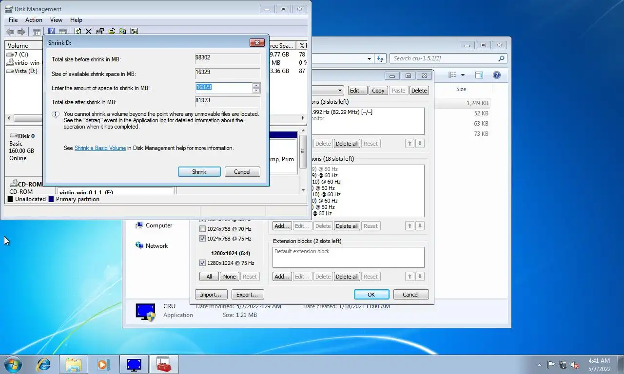Screen dimensions: 624x374
Task: Launch Internet Explorer from the taskbar
Action: (44, 364)
